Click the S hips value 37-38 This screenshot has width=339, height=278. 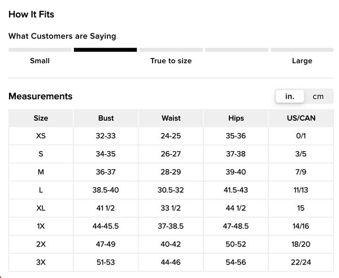point(236,154)
